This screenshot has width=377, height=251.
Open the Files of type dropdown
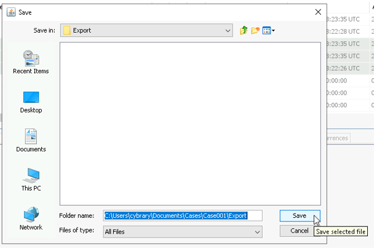click(x=183, y=232)
